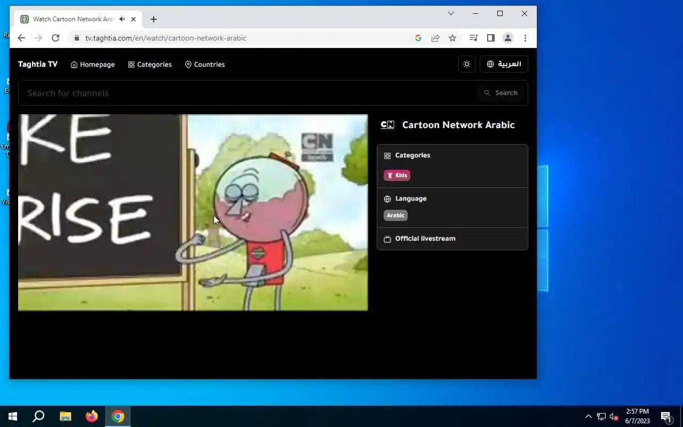Click Chrome taskbar icon
The width and height of the screenshot is (683, 427).
[118, 416]
